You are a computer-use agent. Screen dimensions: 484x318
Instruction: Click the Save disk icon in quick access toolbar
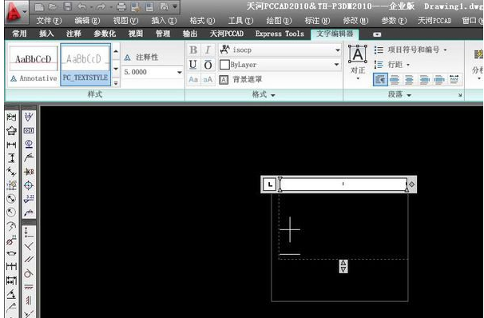pyautogui.click(x=67, y=6)
